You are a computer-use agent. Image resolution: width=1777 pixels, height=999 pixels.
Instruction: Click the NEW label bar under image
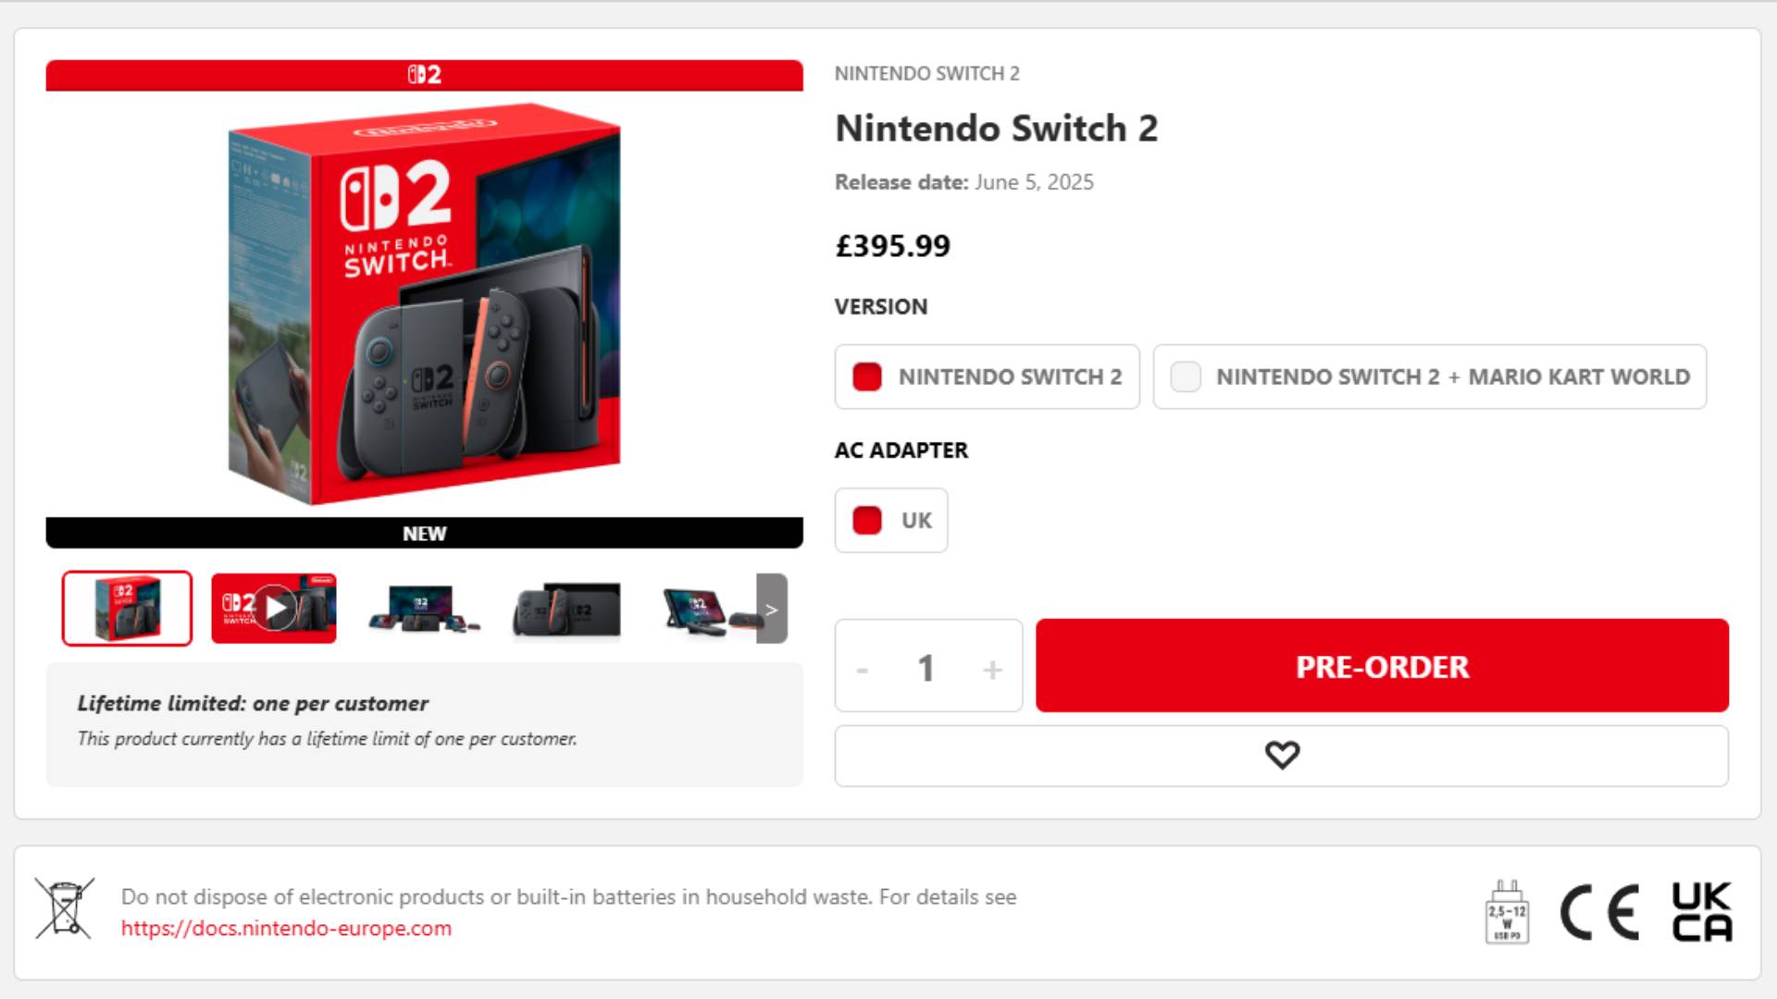[424, 534]
